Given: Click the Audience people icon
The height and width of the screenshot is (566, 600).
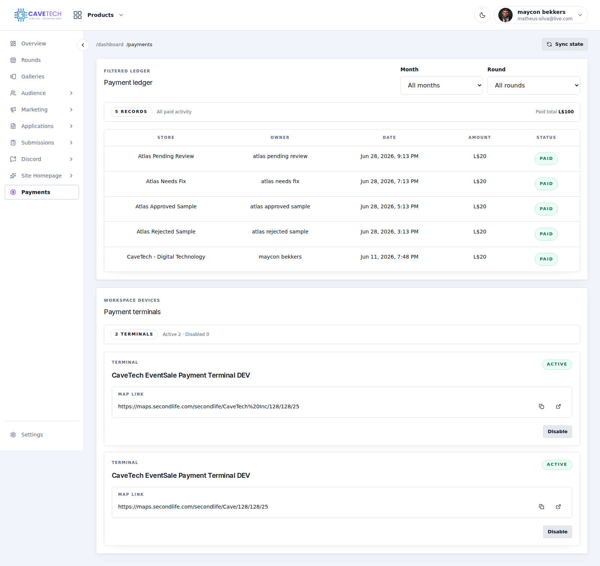Looking at the screenshot, I should 13,93.
